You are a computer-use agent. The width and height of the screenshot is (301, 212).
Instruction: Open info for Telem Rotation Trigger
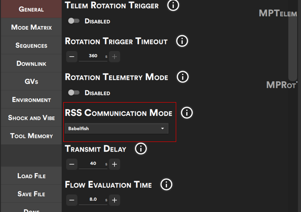tap(173, 5)
